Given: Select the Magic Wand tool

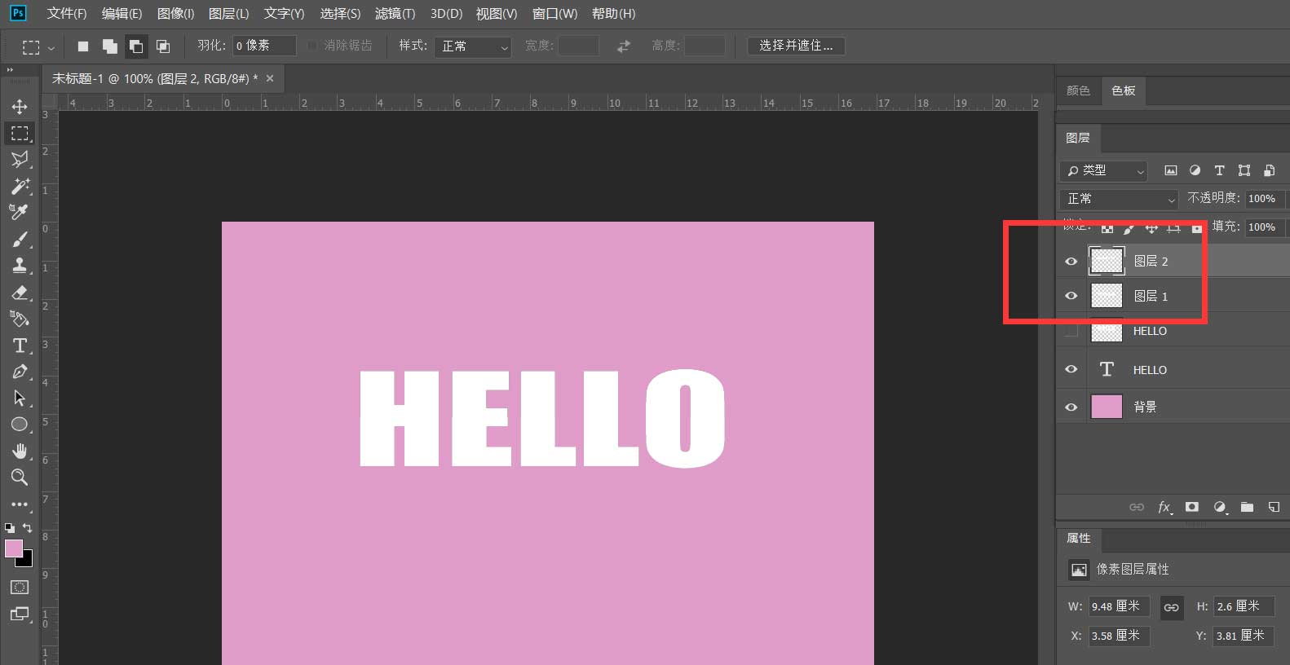Looking at the screenshot, I should [x=20, y=186].
